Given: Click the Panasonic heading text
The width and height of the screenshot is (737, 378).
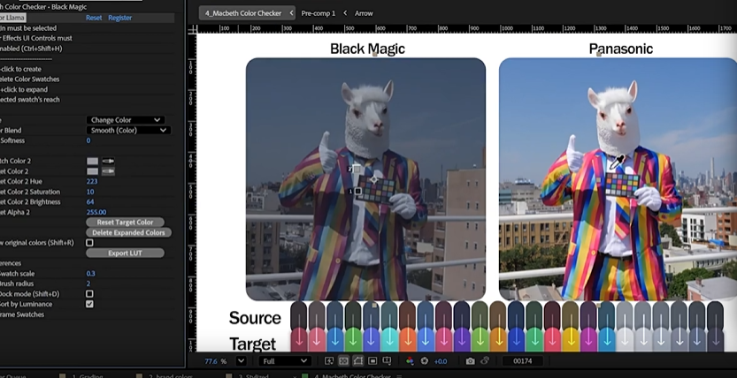Looking at the screenshot, I should pyautogui.click(x=620, y=49).
